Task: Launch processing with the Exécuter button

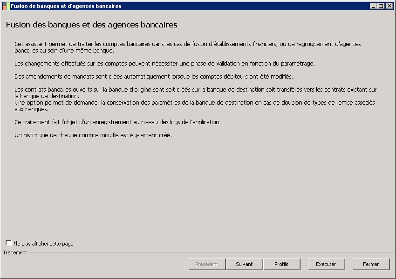Action: click(326, 264)
